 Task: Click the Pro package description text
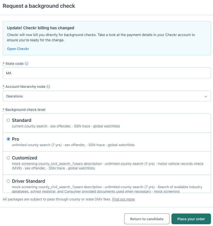click(x=73, y=145)
